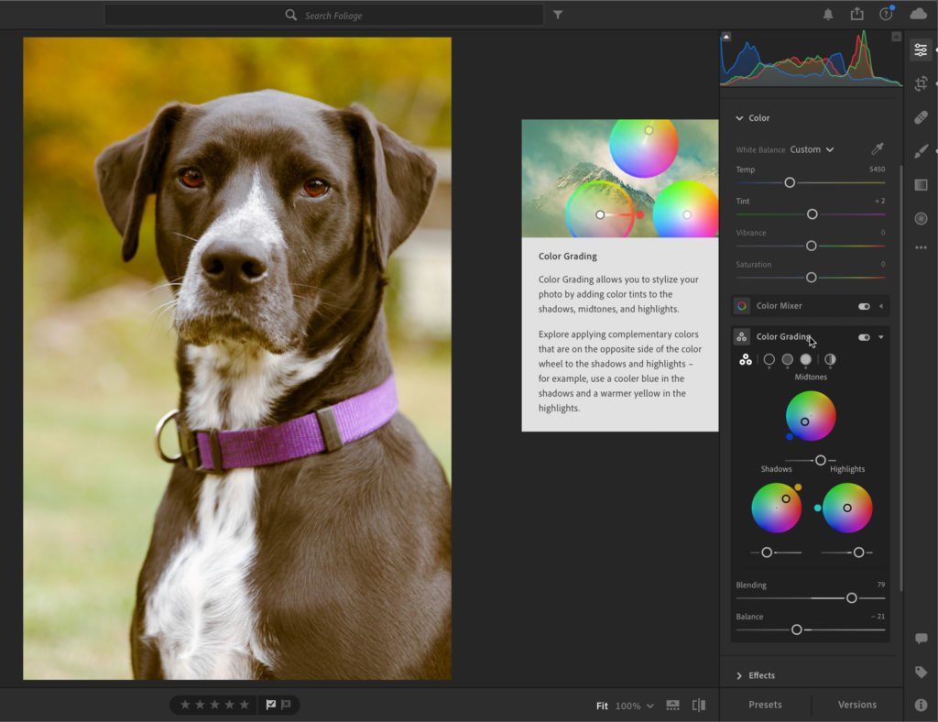Viewport: 938px width, 722px height.
Task: Open the White Balance Custom dropdown
Action: (812, 149)
